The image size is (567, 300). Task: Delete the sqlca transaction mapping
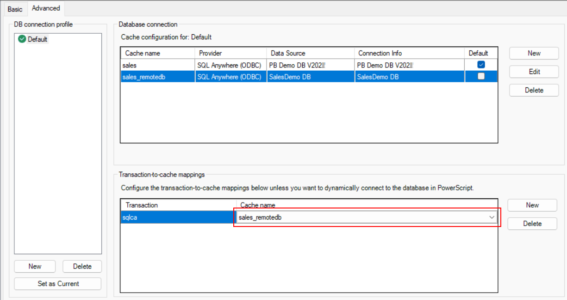532,224
